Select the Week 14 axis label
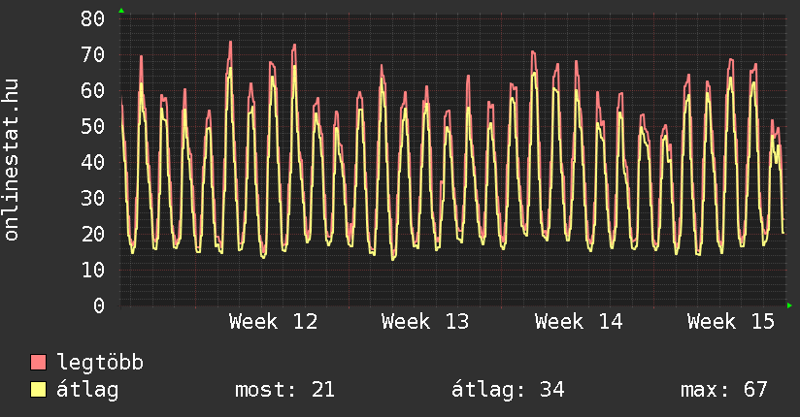This screenshot has height=417, width=800. click(x=579, y=322)
